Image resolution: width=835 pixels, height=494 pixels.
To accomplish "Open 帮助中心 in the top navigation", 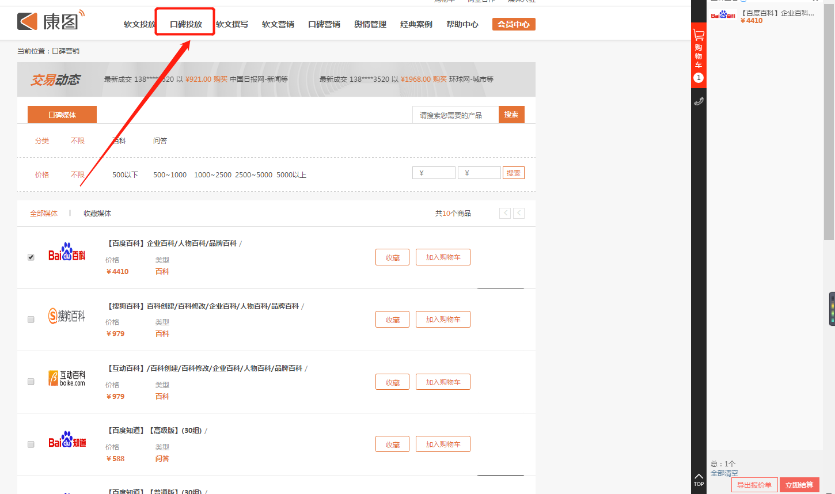I will pyautogui.click(x=462, y=24).
